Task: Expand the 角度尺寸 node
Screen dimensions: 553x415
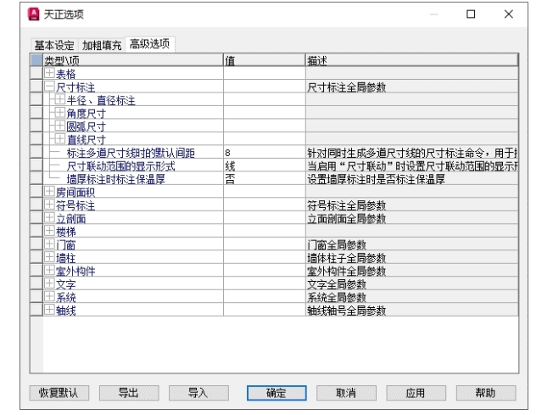Action: (x=60, y=113)
